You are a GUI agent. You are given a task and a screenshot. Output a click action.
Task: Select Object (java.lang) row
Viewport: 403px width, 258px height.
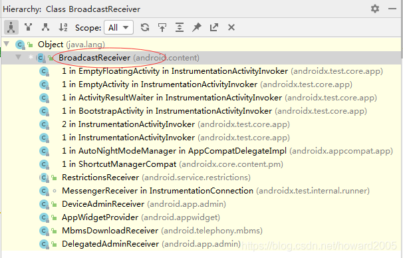201,45
